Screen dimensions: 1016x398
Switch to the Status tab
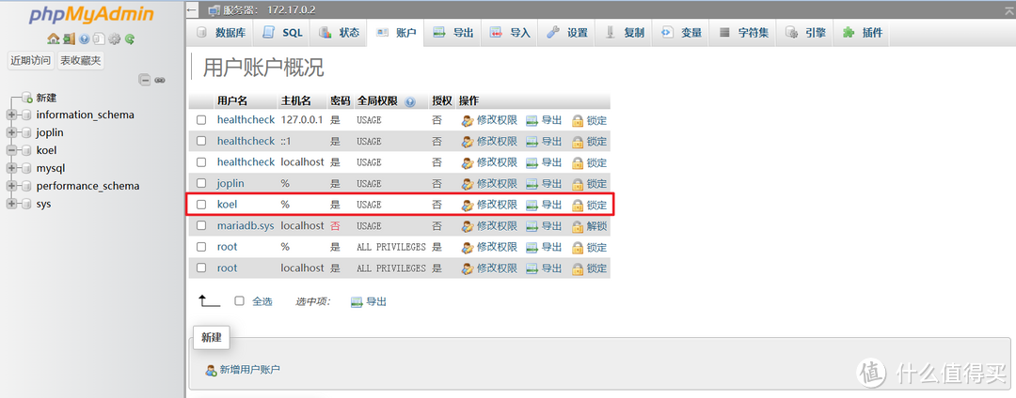click(339, 33)
